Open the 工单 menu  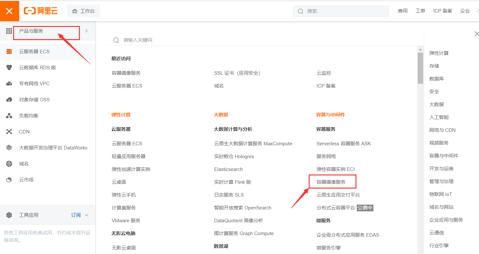[420, 11]
